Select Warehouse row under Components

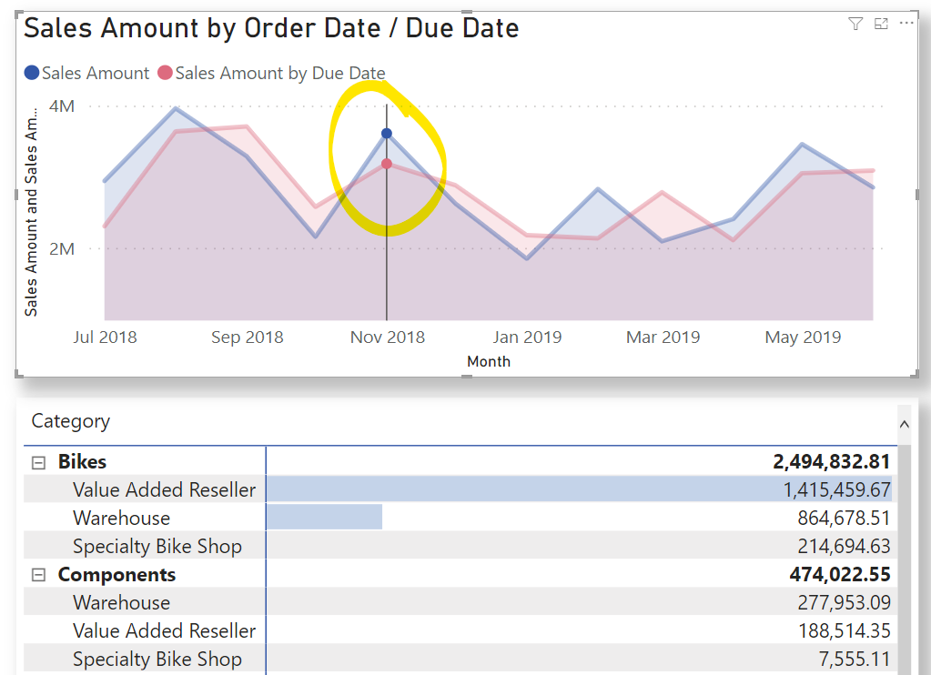[122, 602]
